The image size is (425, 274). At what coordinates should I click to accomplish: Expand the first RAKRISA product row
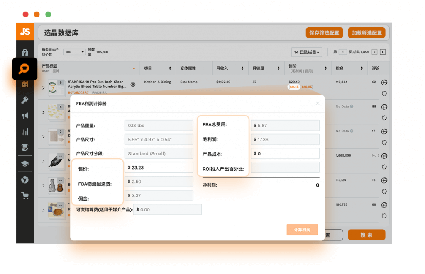point(43,88)
